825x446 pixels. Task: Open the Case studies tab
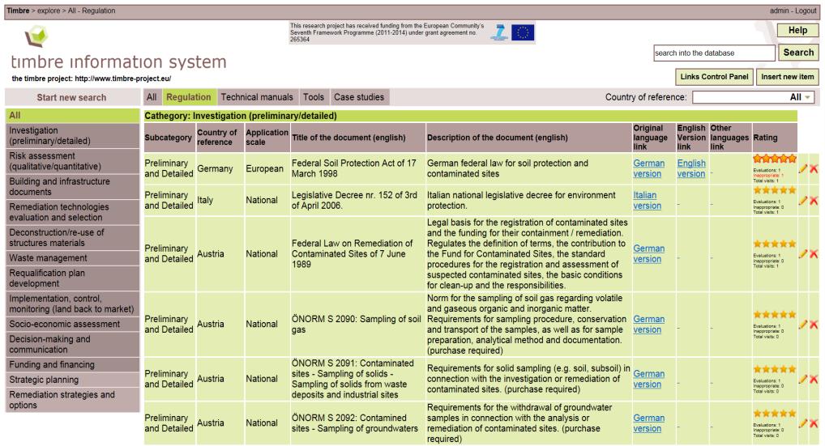coord(359,97)
